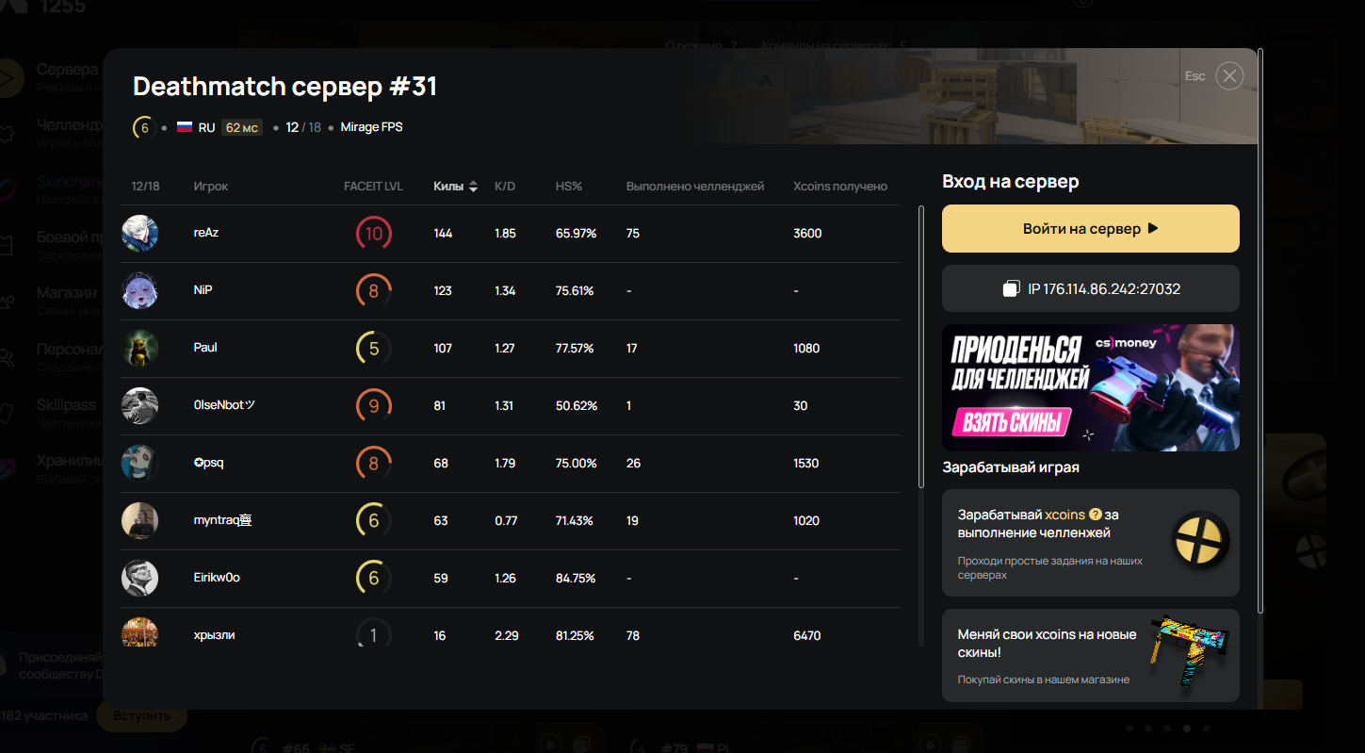Click the Mirage FPS map label
This screenshot has width=1365, height=753.
pyautogui.click(x=372, y=127)
